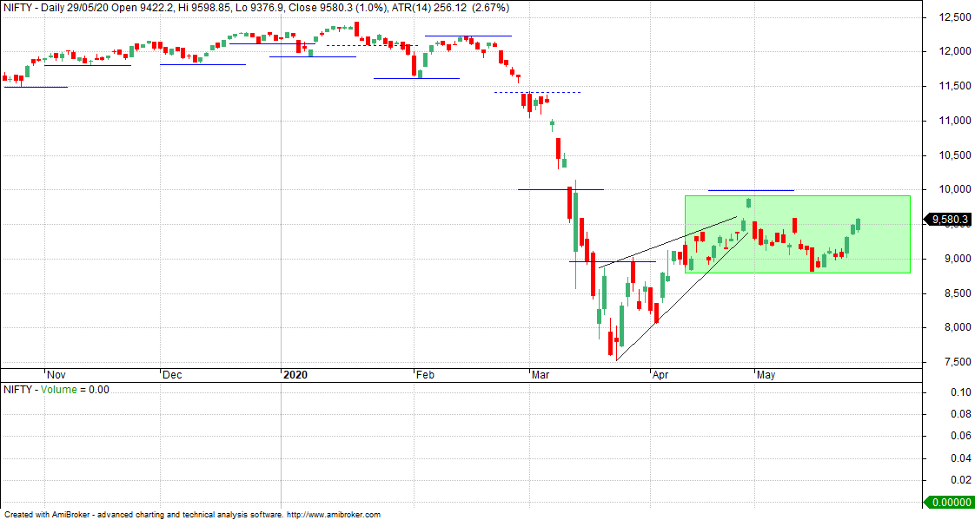Viewport: 975px width, 520px height.
Task: Click the 8,000 price axis label
Action: [x=957, y=327]
